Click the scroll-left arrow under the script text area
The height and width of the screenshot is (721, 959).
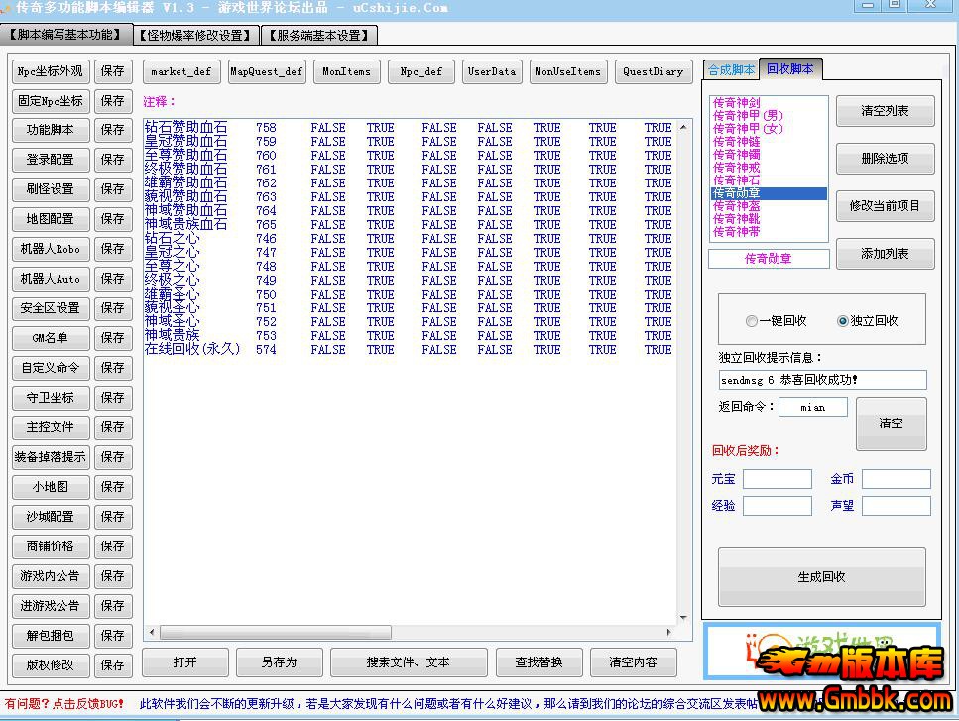(x=152, y=632)
